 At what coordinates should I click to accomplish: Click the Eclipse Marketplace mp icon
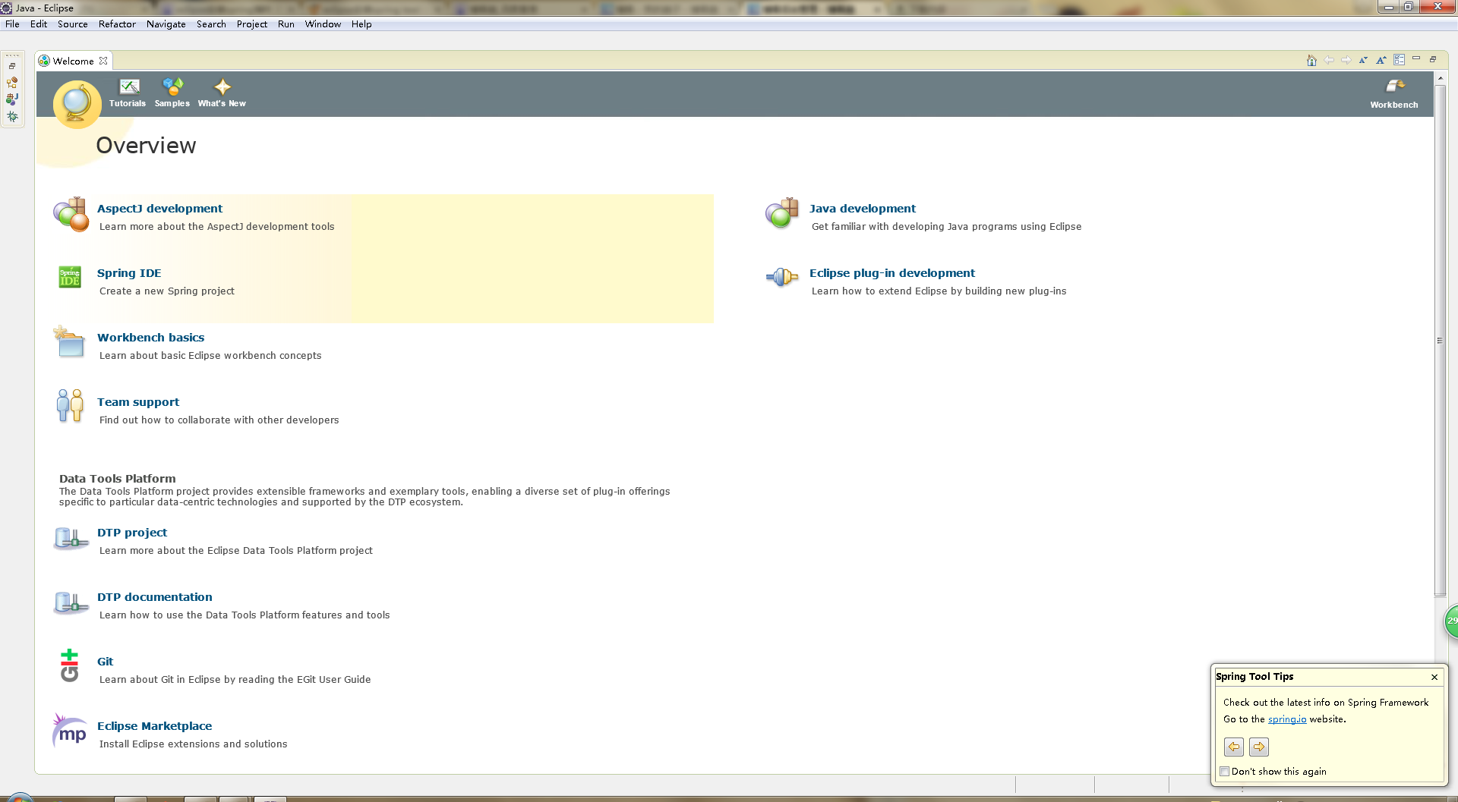point(70,731)
